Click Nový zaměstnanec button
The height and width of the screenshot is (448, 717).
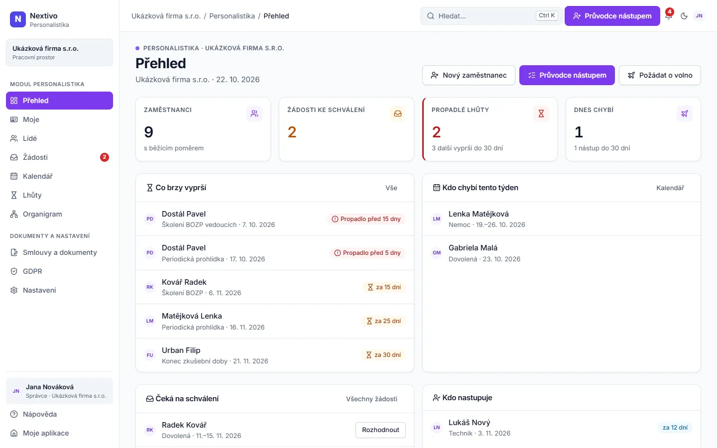point(469,75)
